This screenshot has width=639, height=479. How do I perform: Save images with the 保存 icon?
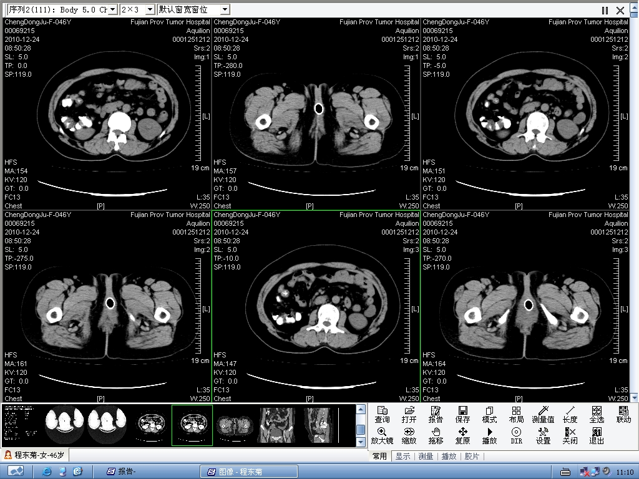(462, 415)
